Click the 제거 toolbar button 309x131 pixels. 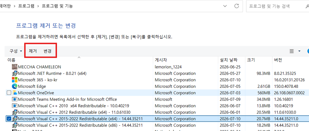[33, 51]
